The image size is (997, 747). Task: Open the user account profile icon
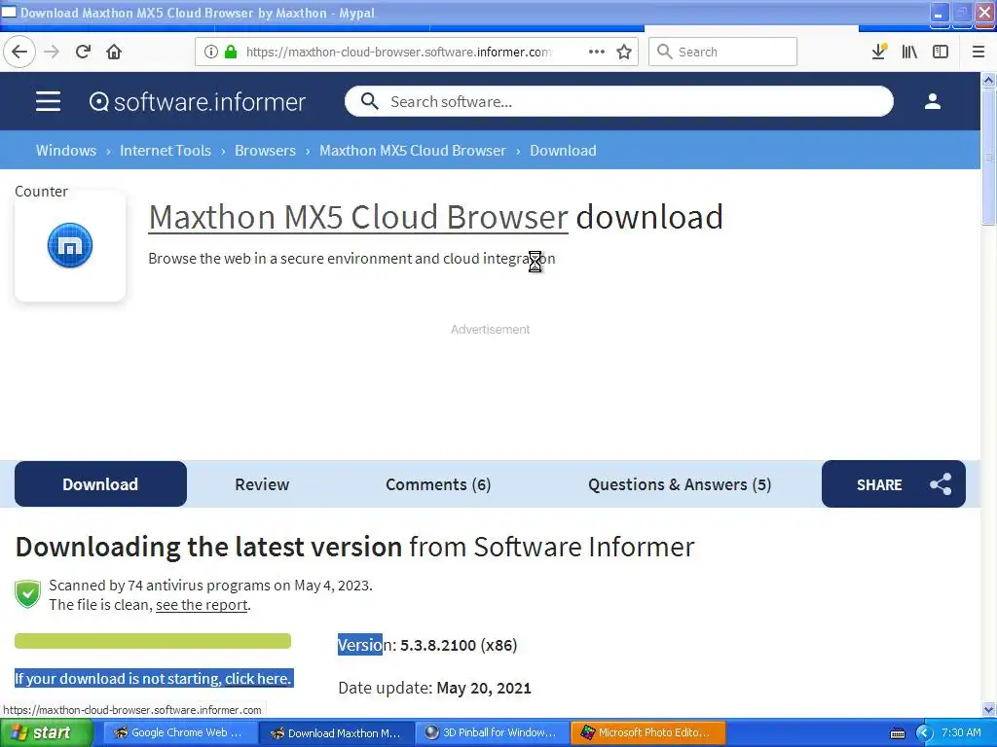point(932,101)
